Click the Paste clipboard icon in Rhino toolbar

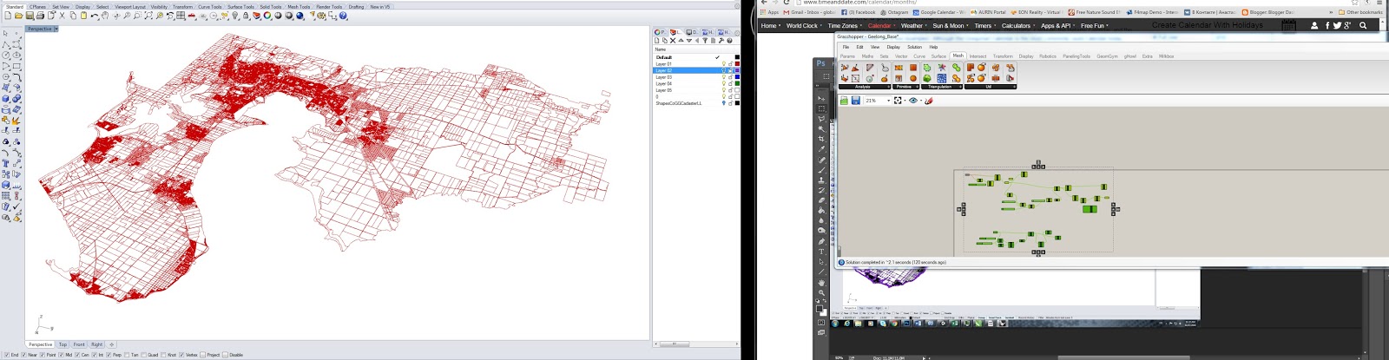coord(83,16)
